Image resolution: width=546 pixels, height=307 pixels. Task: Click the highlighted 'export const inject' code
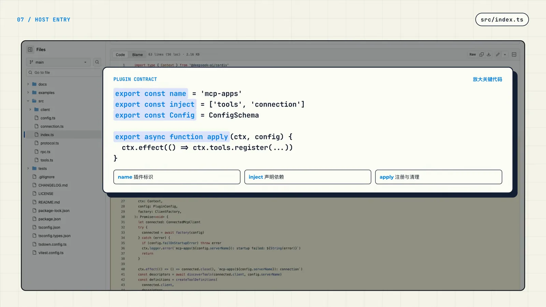point(155,104)
